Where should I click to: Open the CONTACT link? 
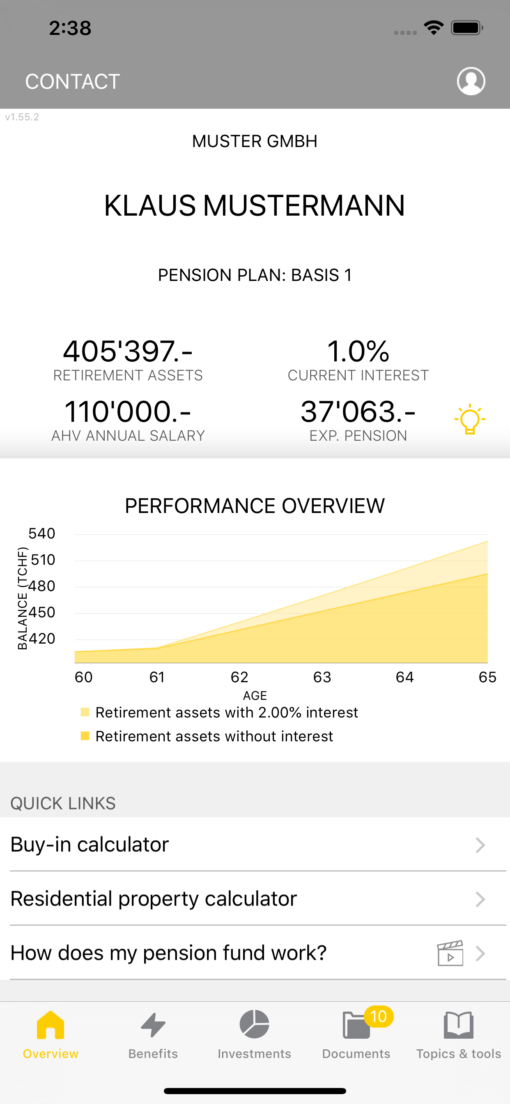point(72,81)
